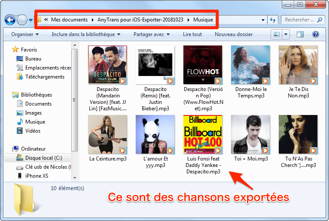Click sidebar scrollbar up arrow

tap(75, 45)
